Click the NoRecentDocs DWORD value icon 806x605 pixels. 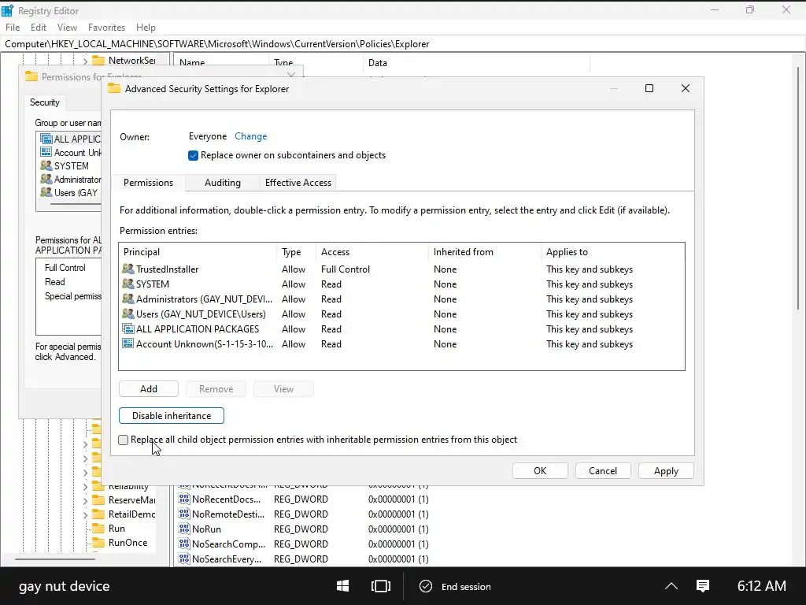coord(183,499)
